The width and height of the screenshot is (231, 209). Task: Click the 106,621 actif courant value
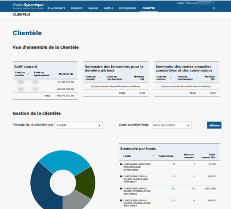tap(211, 201)
